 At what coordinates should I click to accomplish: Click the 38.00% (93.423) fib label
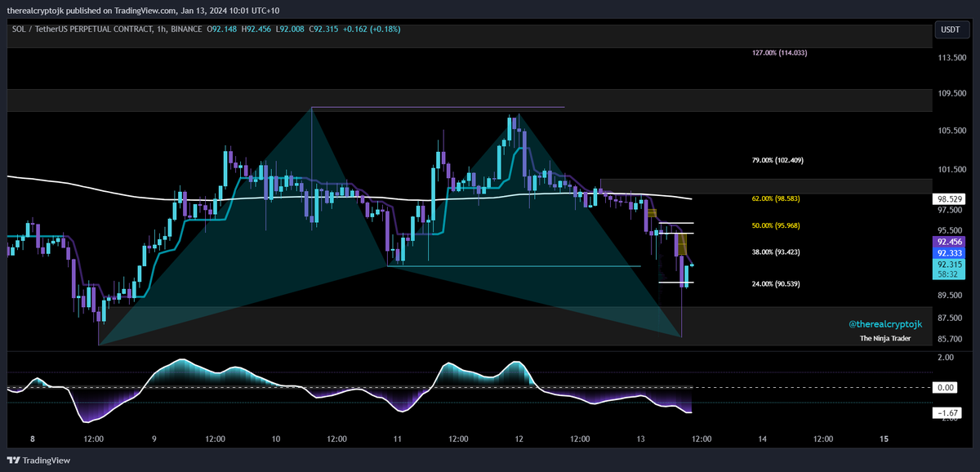[775, 252]
